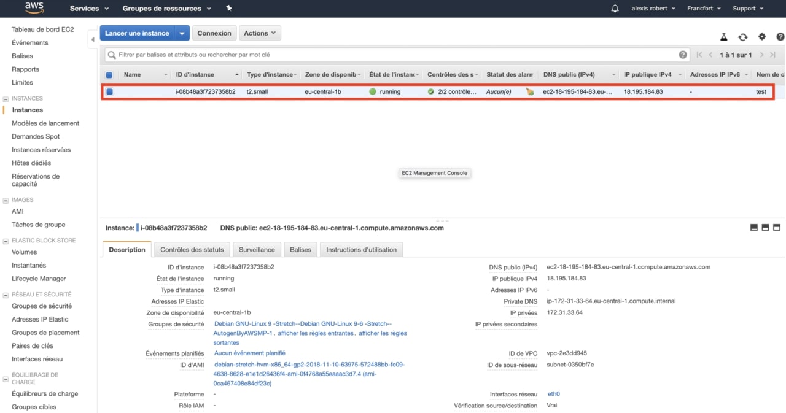Click the subnet-0350bf7e value
Screen dimensions: 786x413
[570, 365]
